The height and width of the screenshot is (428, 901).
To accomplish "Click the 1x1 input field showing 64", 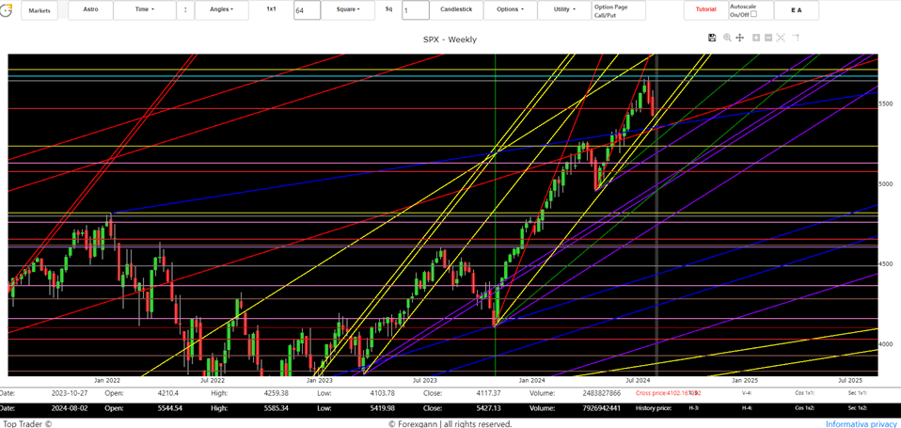I will click(x=307, y=10).
